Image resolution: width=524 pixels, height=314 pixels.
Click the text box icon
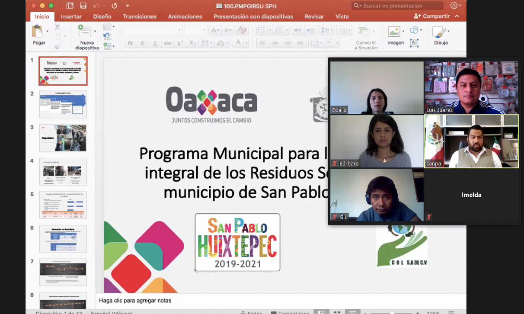414,43
